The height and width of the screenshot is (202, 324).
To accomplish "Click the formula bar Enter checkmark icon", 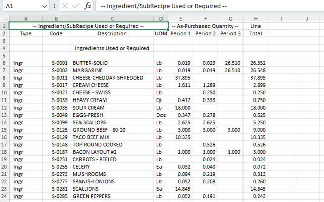I will click(x=76, y=6).
